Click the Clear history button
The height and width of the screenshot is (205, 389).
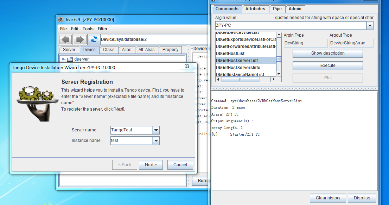(x=328, y=198)
